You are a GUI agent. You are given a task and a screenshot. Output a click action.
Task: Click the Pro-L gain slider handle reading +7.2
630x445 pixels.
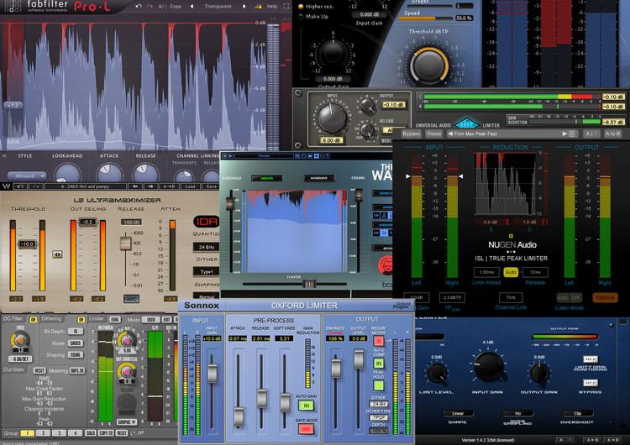[x=13, y=106]
